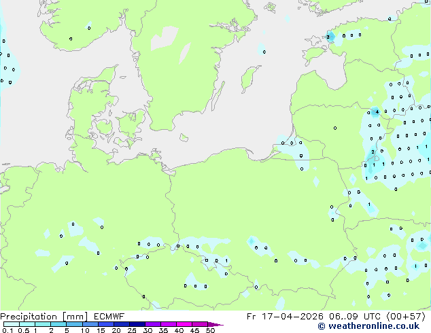The width and height of the screenshot is (431, 333).
Task: Click the weatheronline.co.uk copyright link
Action: pos(368,326)
